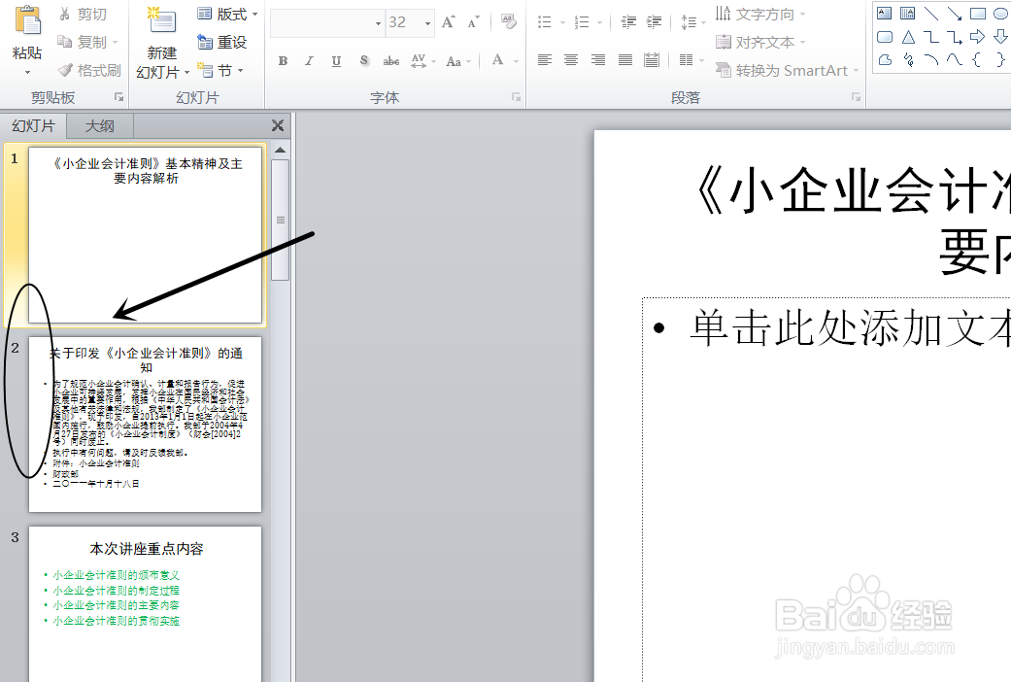Viewport: 1011px width, 682px height.
Task: Click the clear all formatting icon
Action: click(507, 22)
